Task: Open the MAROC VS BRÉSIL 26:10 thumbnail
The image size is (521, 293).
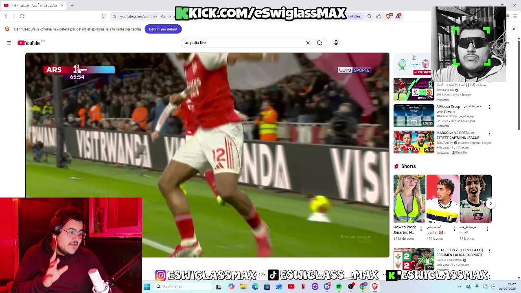Action: (414, 142)
